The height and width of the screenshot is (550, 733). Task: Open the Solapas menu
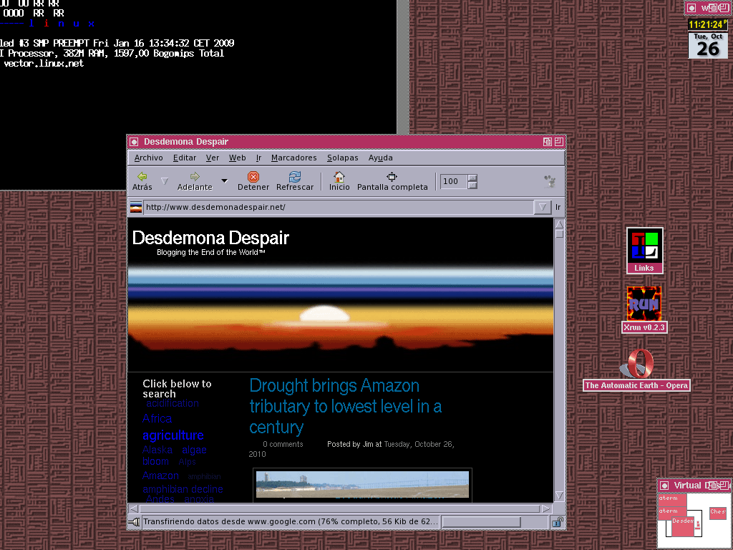tap(342, 158)
